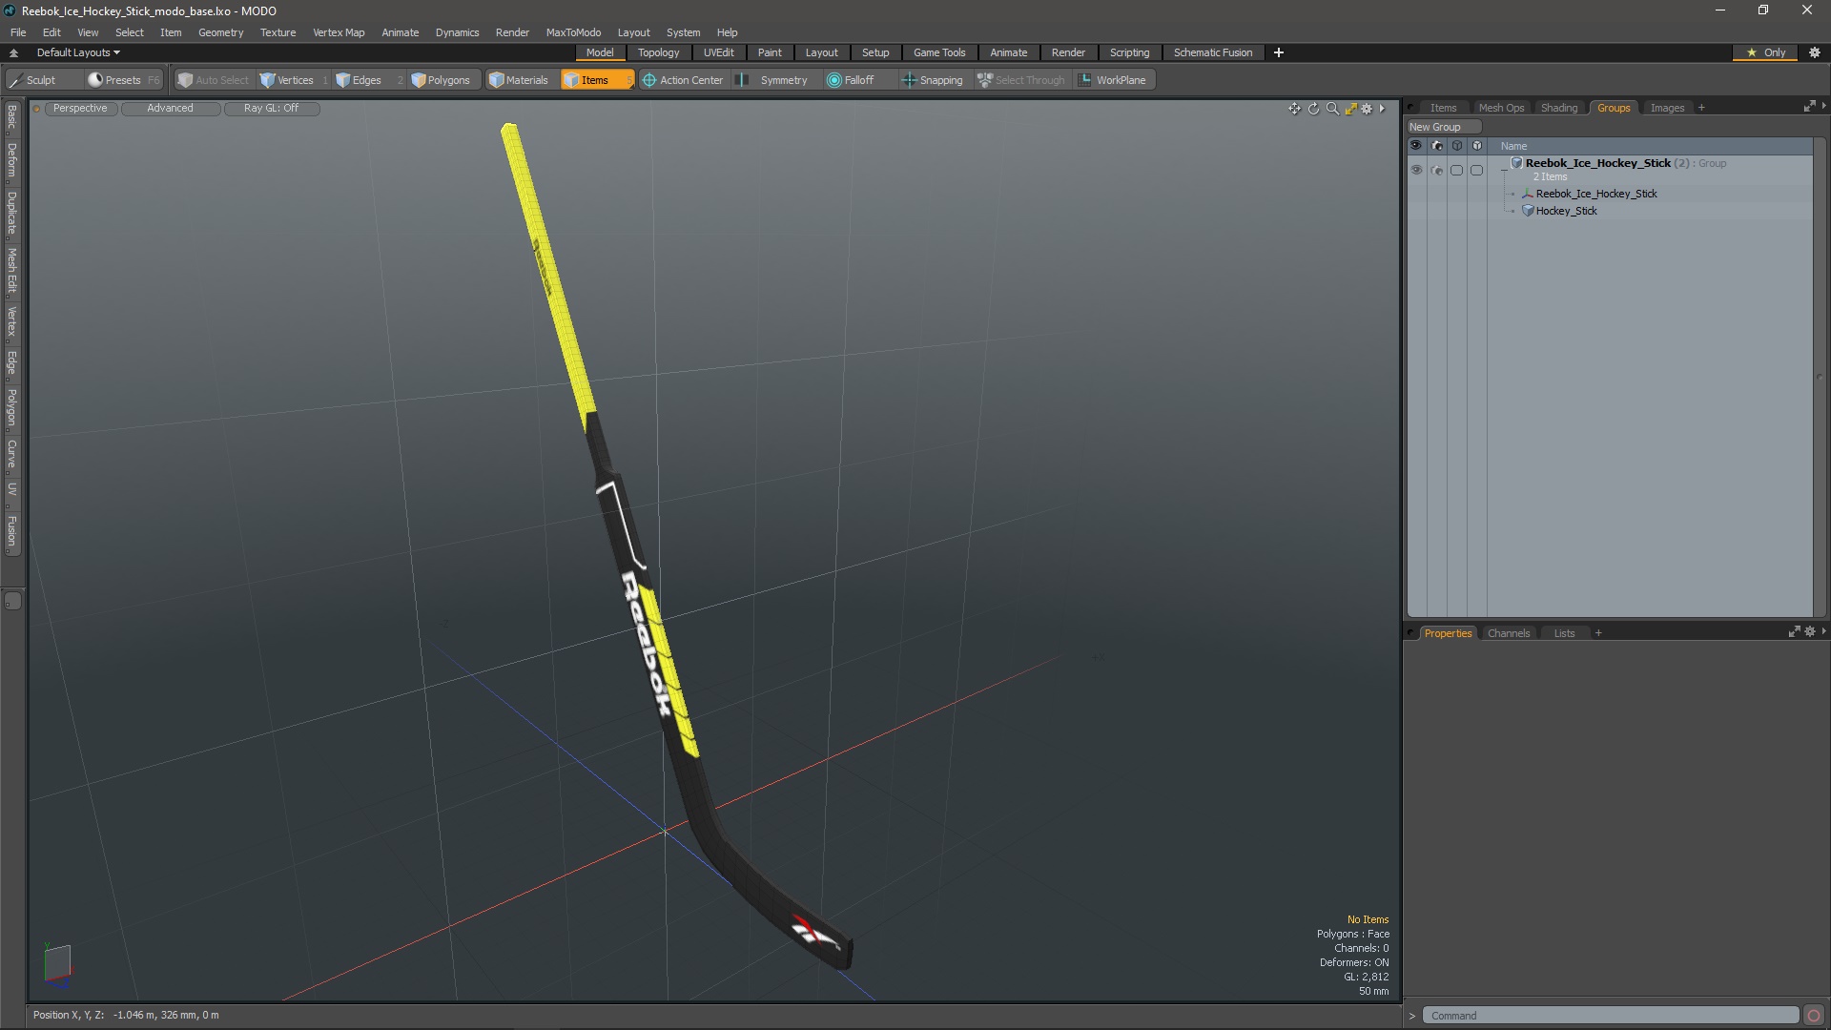Switch to the Schematic Fusion layout tab
This screenshot has width=1831, height=1030.
tap(1213, 52)
